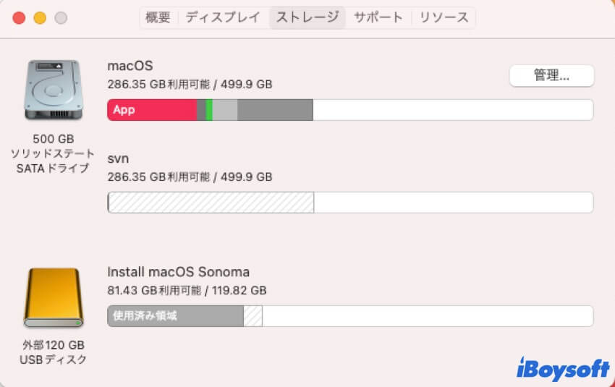Open the リソース tab
Viewport: 615px width, 387px height.
(444, 17)
